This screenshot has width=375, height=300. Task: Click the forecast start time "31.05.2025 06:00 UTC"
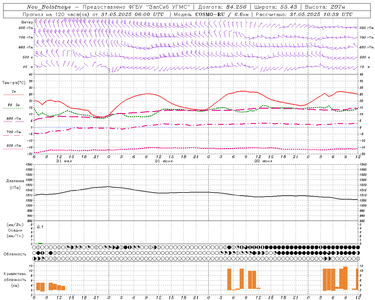pyautogui.click(x=132, y=14)
